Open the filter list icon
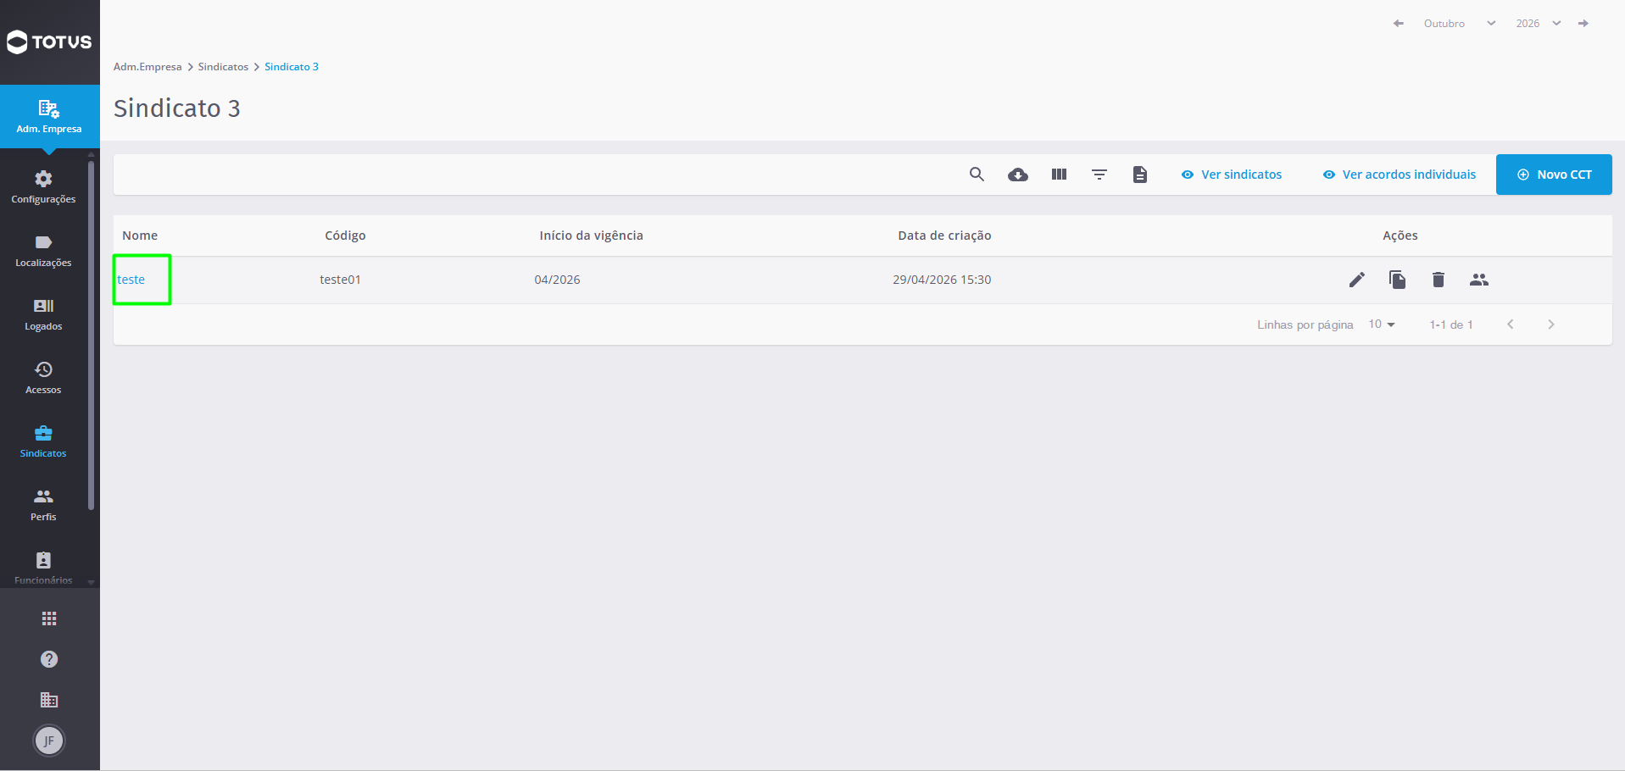Image resolution: width=1625 pixels, height=771 pixels. (1099, 175)
